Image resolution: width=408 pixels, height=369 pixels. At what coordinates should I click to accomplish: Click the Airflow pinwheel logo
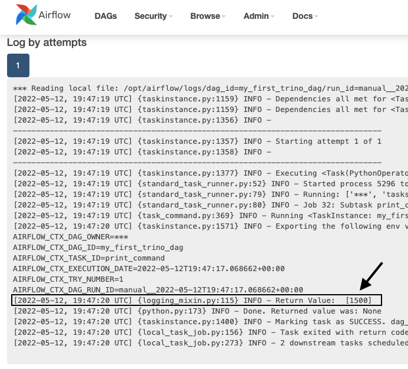pos(26,15)
